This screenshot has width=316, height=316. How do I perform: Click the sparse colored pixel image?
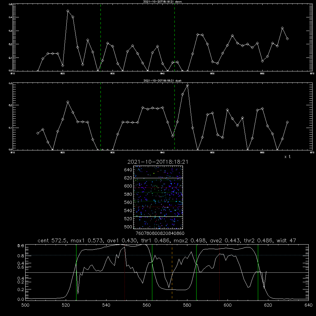pyautogui.click(x=158, y=197)
